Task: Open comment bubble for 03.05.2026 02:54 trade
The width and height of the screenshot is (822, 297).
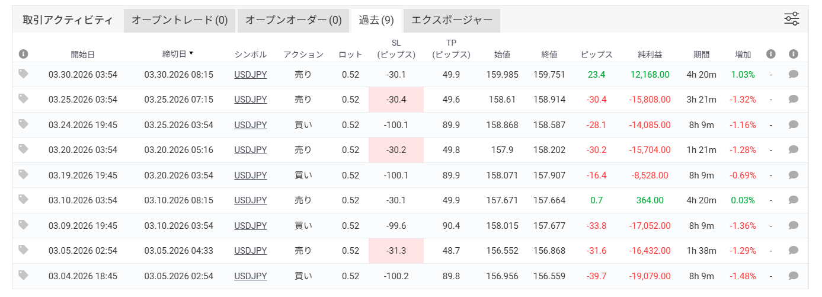Action: click(x=794, y=251)
